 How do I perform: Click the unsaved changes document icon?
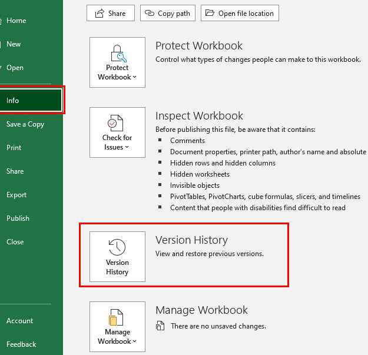point(160,326)
